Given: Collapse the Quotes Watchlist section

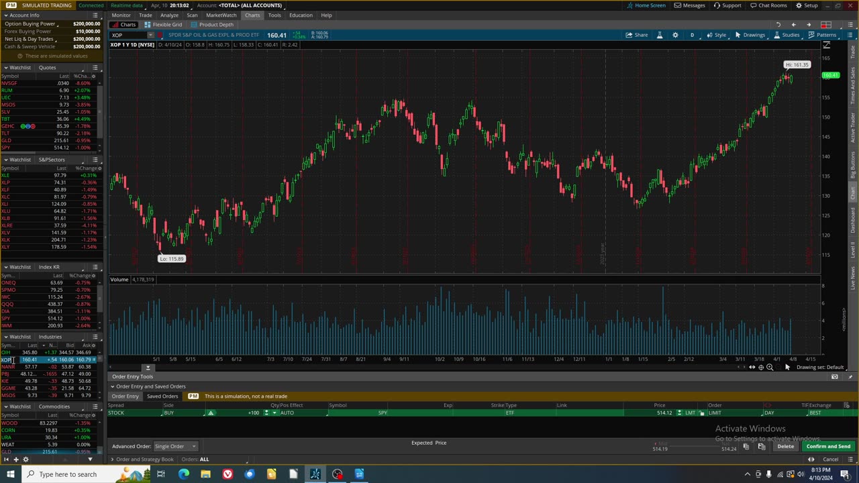Looking at the screenshot, I should coord(5,67).
